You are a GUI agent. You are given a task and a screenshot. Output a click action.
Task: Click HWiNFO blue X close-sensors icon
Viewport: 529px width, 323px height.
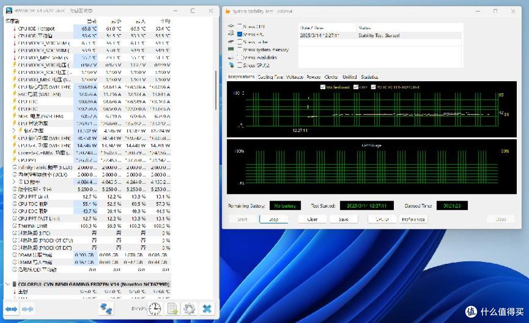207,309
